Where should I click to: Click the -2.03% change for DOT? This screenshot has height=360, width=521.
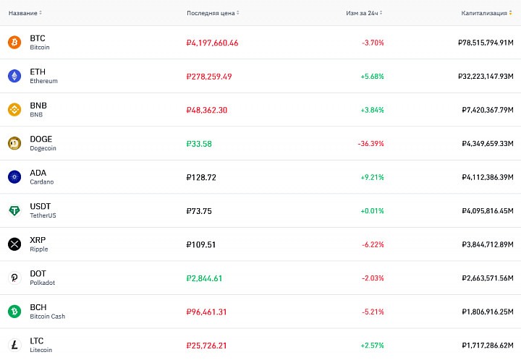point(373,278)
